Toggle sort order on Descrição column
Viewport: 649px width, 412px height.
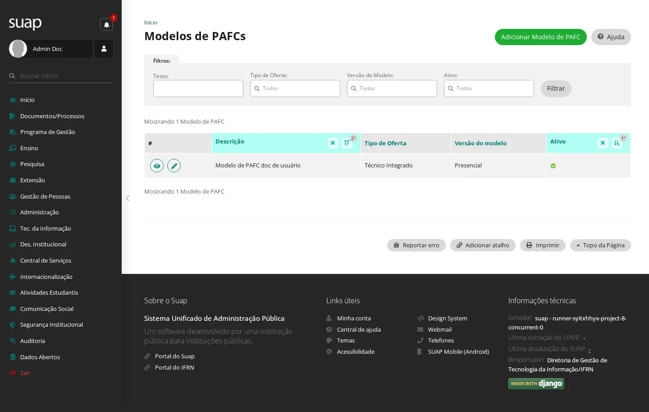click(x=347, y=143)
